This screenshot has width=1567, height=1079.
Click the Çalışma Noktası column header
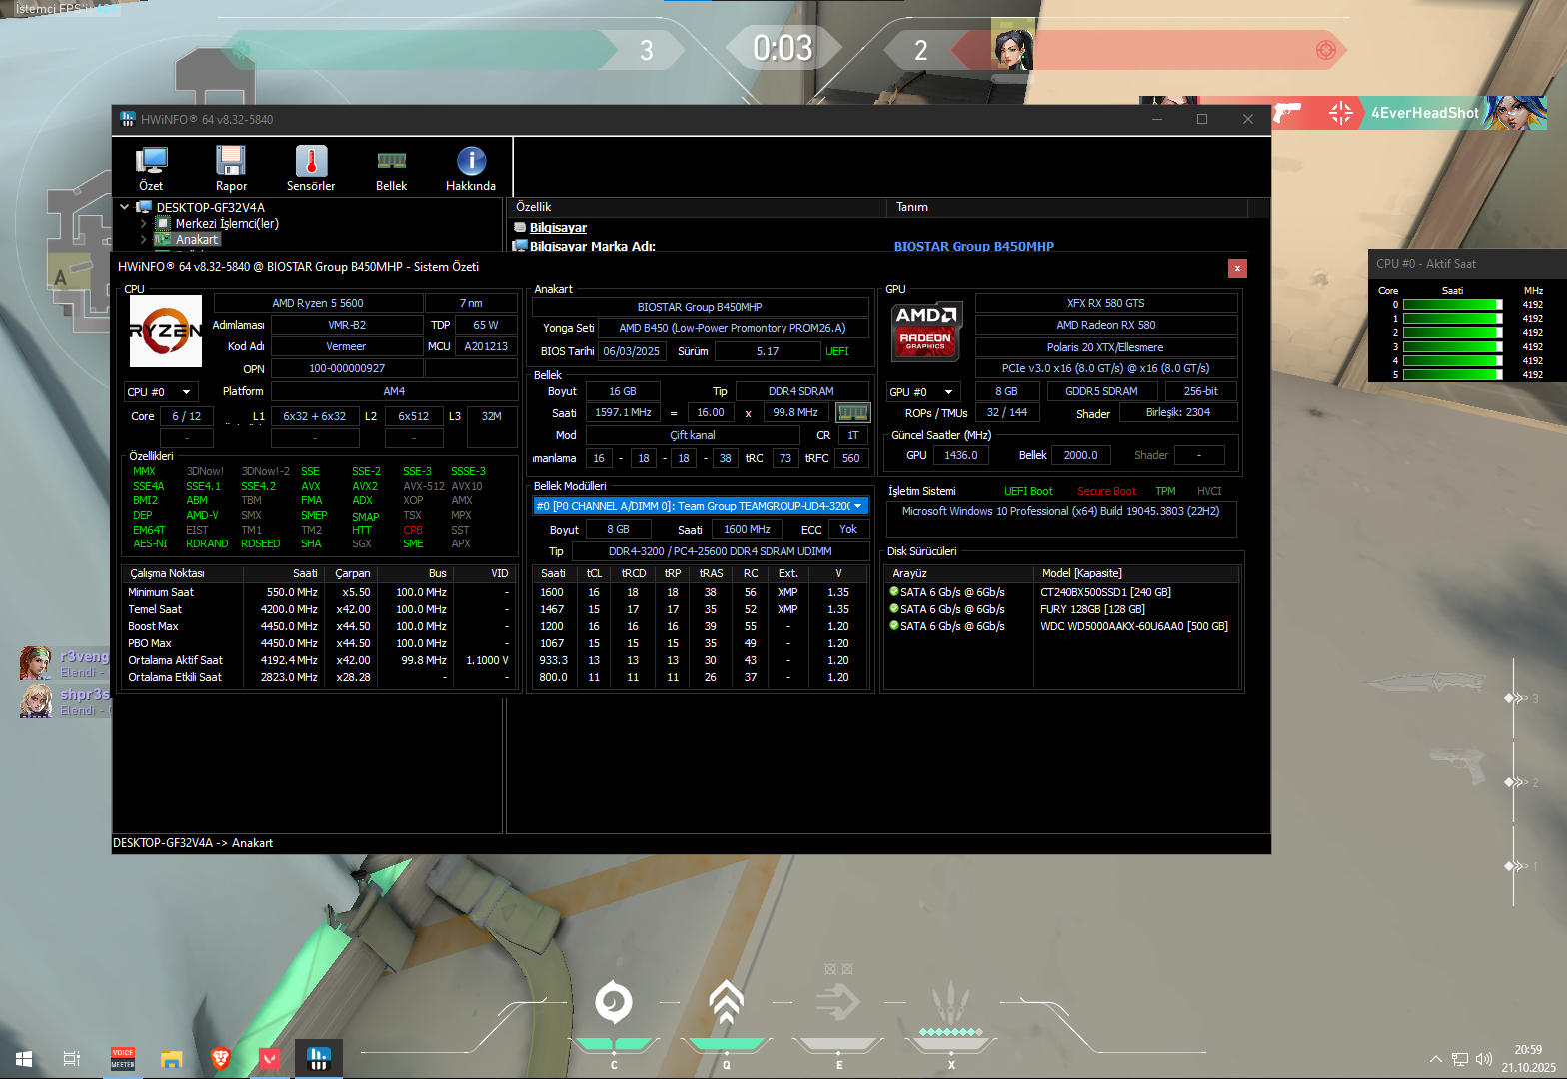click(182, 573)
